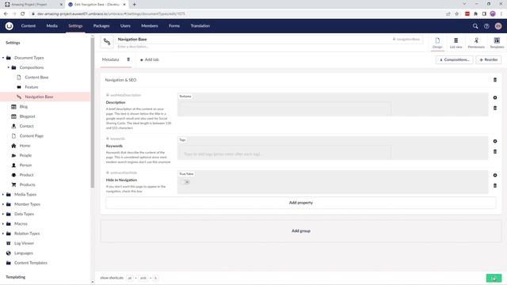Open the browser extensions puzzle icon
The width and height of the screenshot is (507, 285).
[x=475, y=14]
